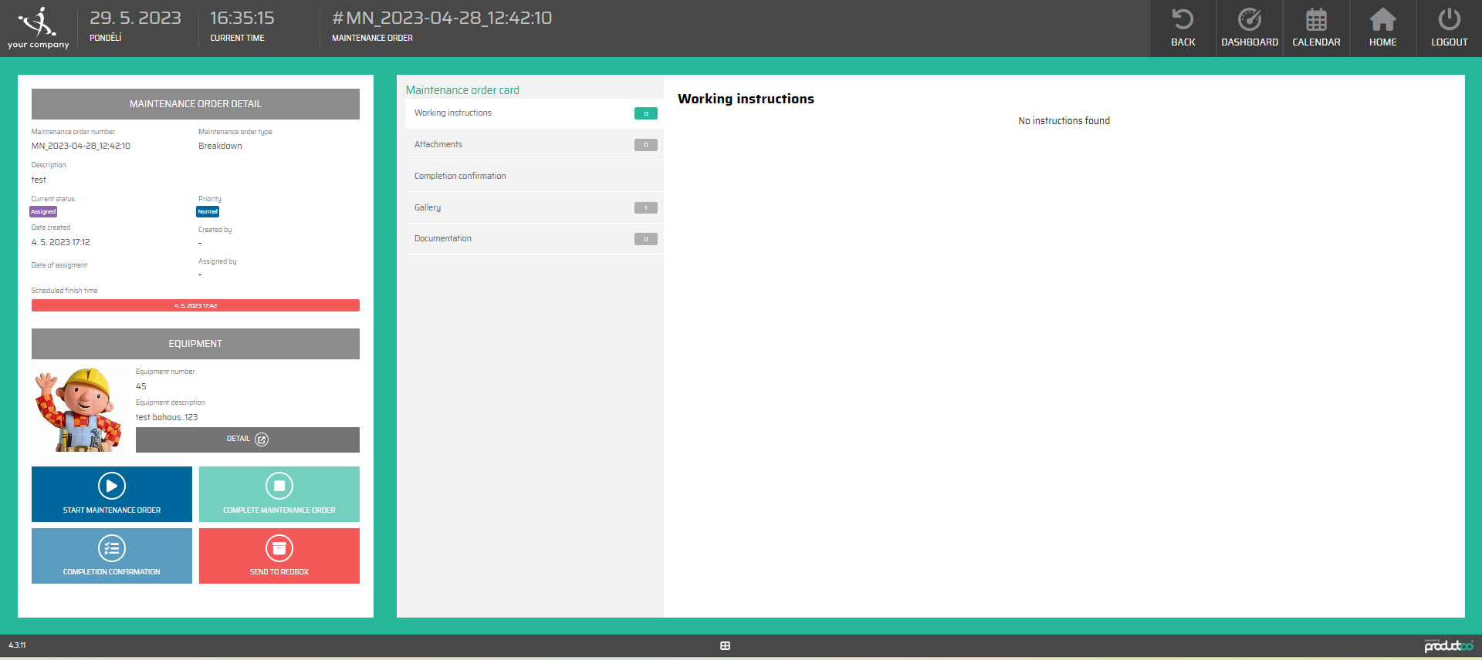Click the Logout power icon
Viewport: 1482px width, 660px height.
[x=1449, y=20]
